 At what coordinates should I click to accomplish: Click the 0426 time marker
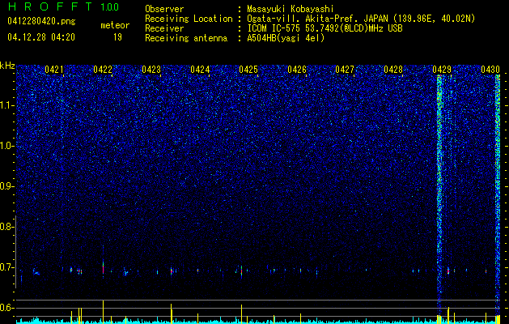point(297,70)
